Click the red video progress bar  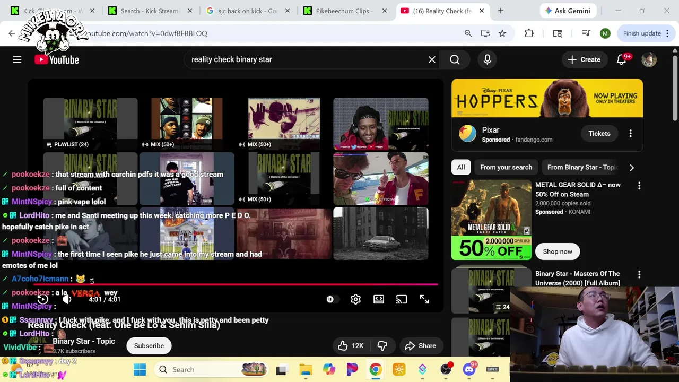point(236,285)
